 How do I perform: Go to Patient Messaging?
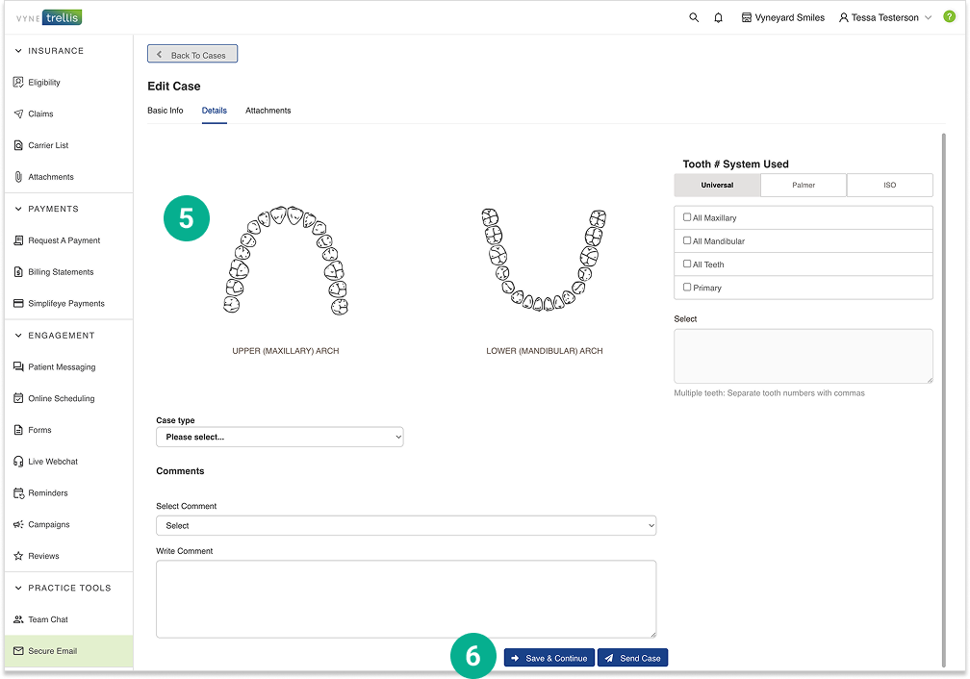pyautogui.click(x=61, y=367)
